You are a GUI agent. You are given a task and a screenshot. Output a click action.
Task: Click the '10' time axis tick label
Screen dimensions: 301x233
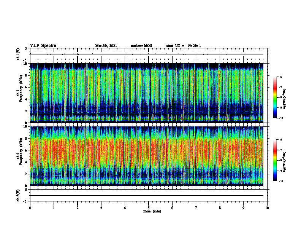click(267, 208)
